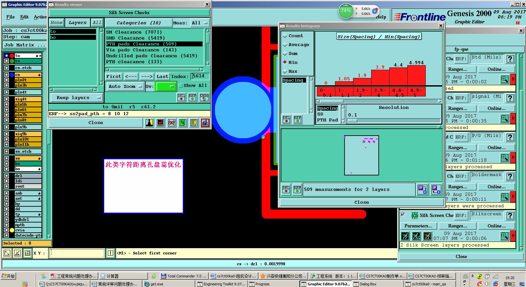
Task: Select the Min radio option in histogram
Action: pos(285,62)
